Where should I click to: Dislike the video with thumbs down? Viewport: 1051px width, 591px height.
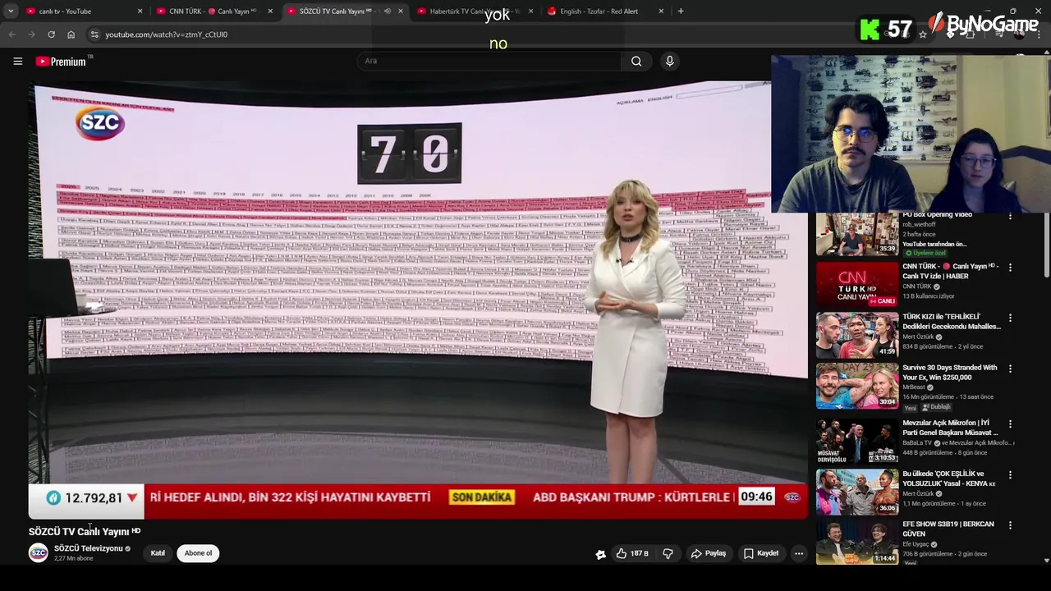click(668, 554)
